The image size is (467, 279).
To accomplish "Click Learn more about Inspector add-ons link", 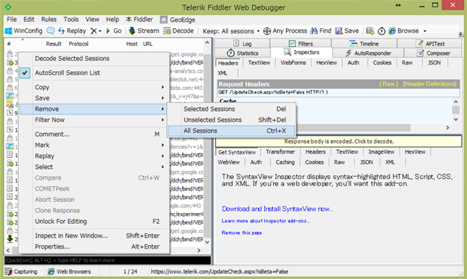I will coord(266,221).
